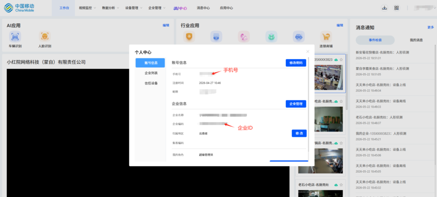Click the 修改 button beside 归属地区

pos(299,133)
